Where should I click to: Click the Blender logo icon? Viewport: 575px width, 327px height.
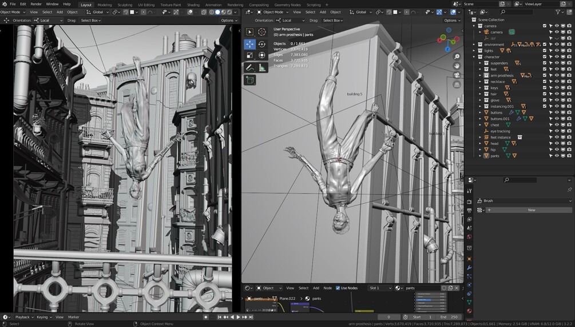(4, 4)
